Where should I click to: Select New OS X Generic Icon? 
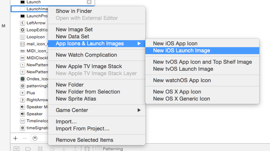(182, 99)
